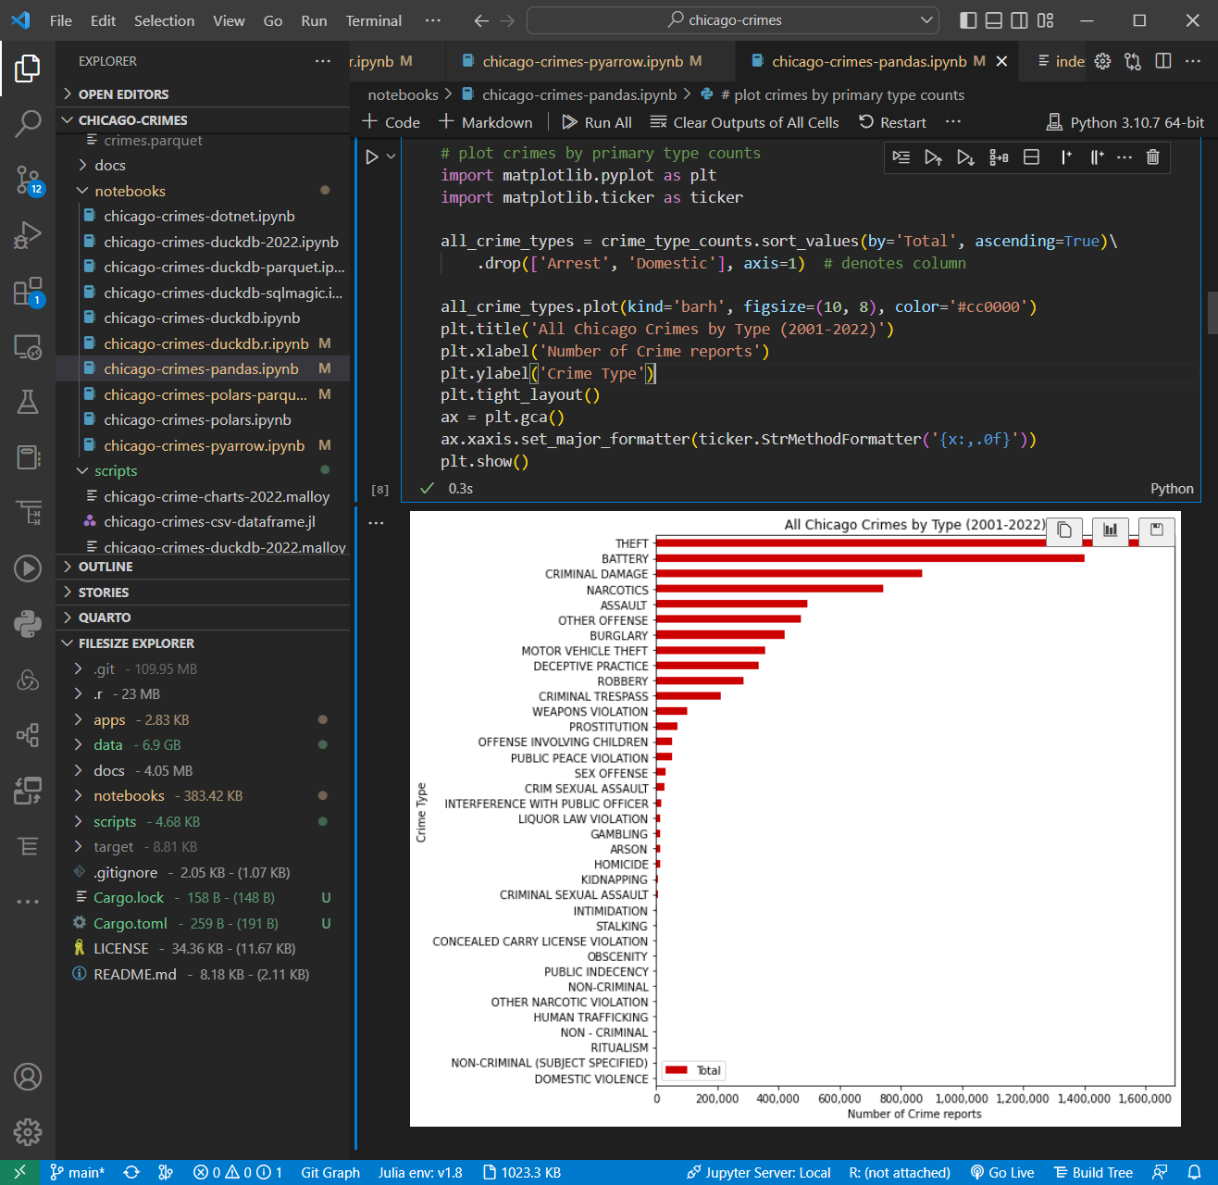Click Clear Outputs of All Cells
The image size is (1218, 1185).
744,122
